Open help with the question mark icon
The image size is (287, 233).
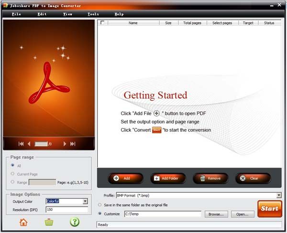[x=75, y=222]
